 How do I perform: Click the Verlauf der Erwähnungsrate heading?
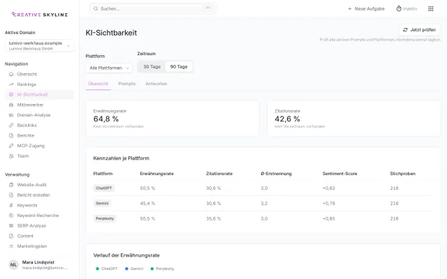coord(126,255)
